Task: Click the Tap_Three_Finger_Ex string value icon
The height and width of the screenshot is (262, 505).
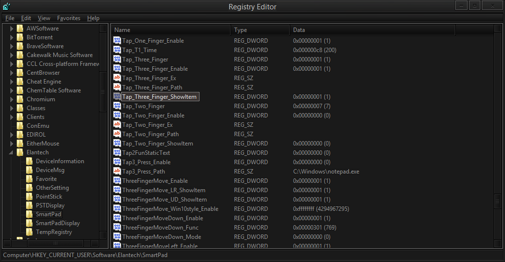Action: click(117, 78)
